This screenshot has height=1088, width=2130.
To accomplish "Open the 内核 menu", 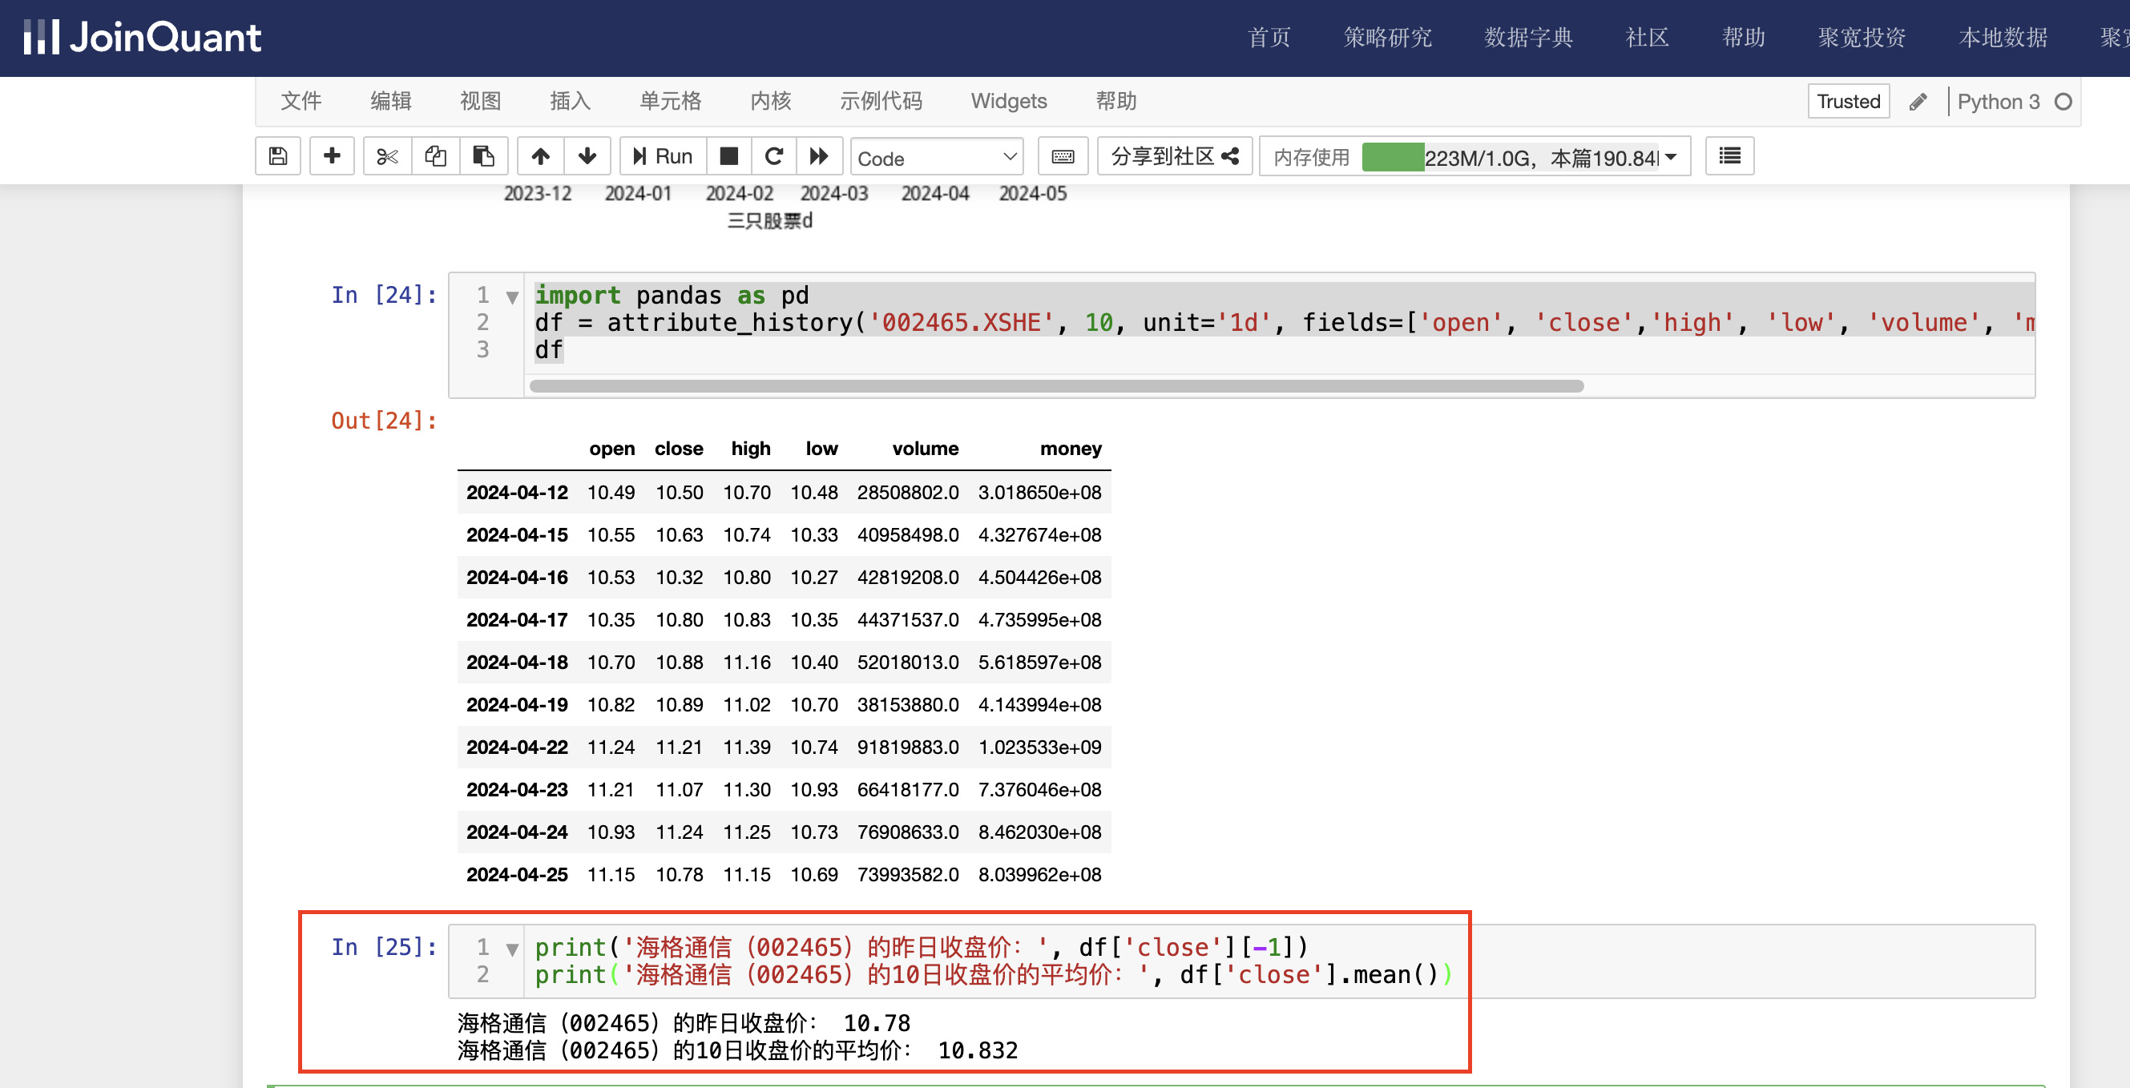I will point(770,101).
